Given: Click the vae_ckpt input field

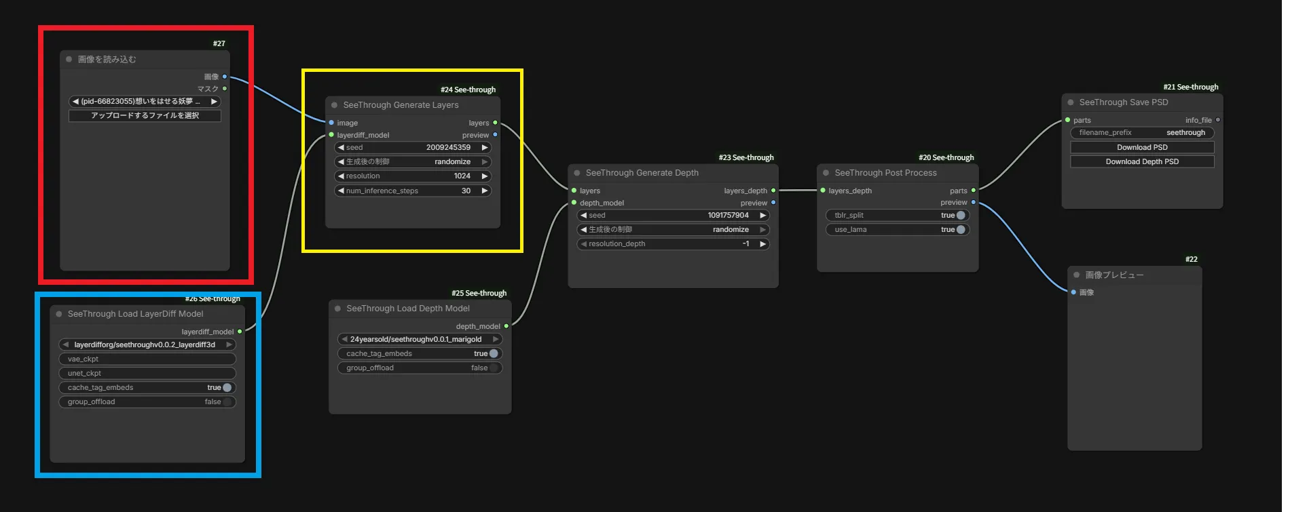Looking at the screenshot, I should [x=147, y=359].
